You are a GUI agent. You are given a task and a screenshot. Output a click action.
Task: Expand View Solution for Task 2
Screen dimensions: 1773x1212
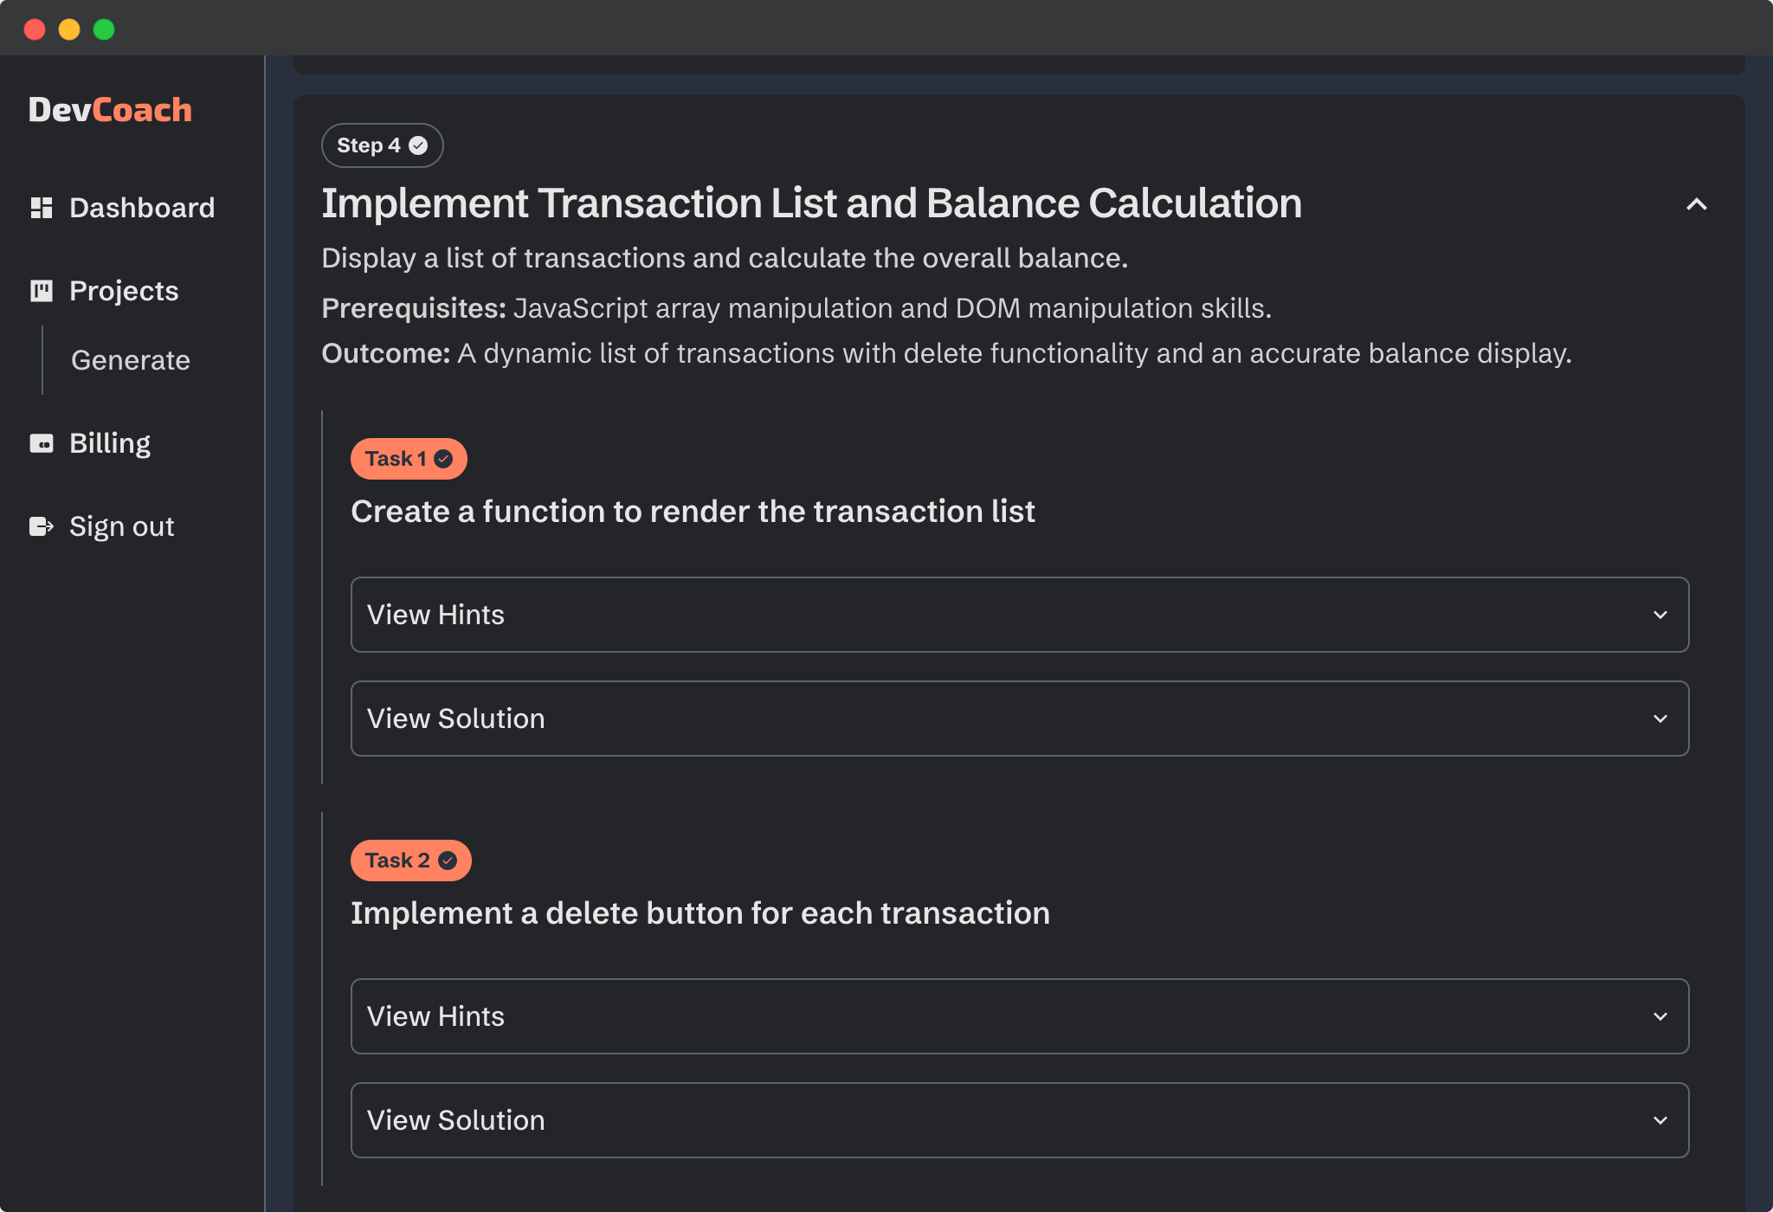(x=1017, y=1119)
